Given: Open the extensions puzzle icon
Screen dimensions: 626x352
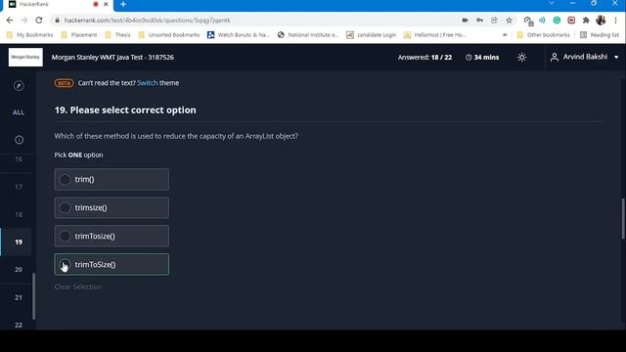Looking at the screenshot, I should (586, 20).
